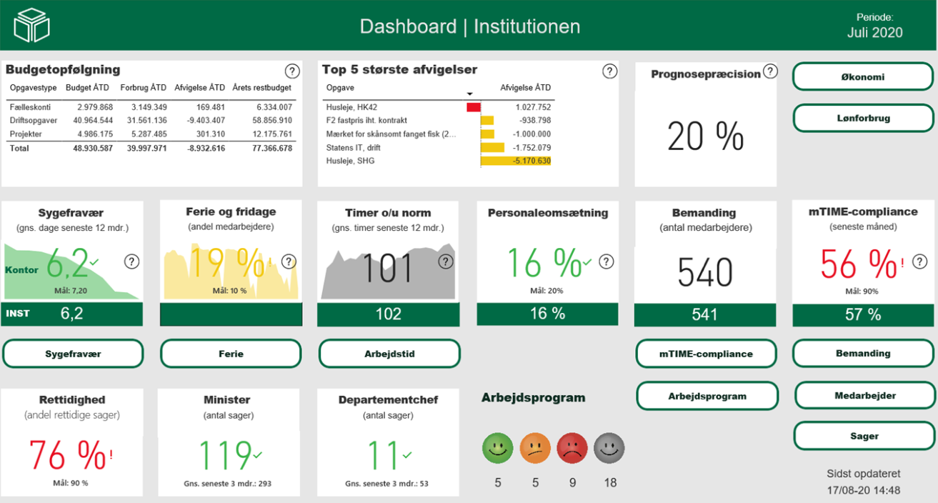Click help icon in Personaleomsætning card
Viewport: 938px width, 503px height.
click(x=606, y=262)
